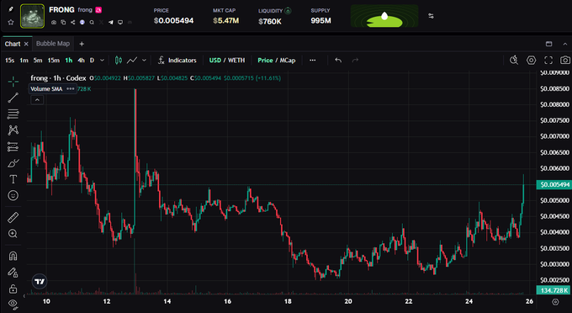Viewport: 572px width, 313px height.
Task: Copy the token address icon under FRONG
Action: tap(63, 22)
